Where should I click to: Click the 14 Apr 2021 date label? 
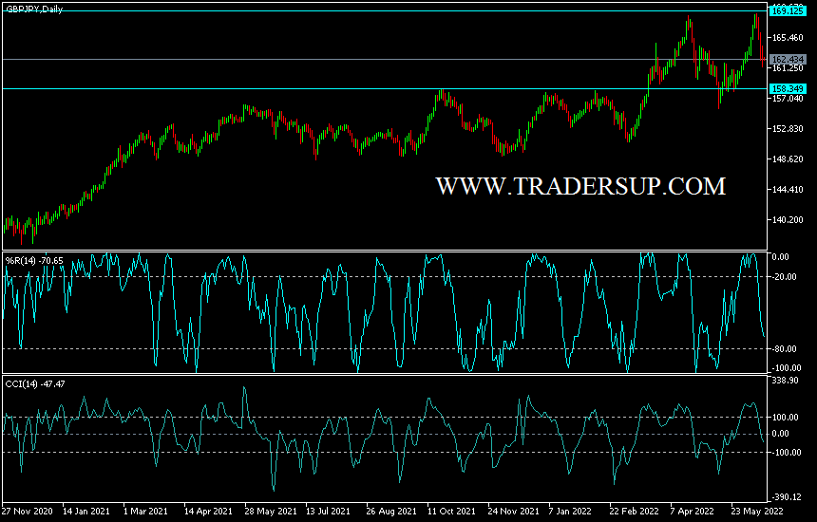tap(208, 511)
